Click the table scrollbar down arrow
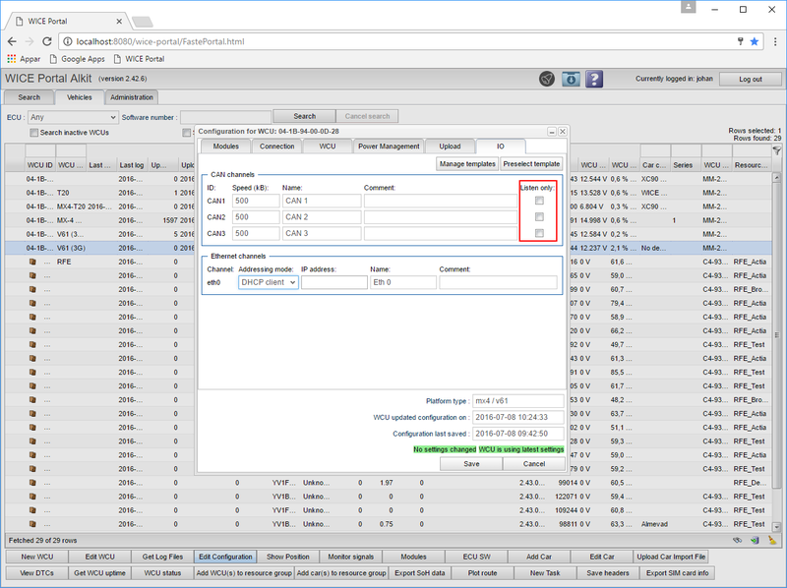This screenshot has width=787, height=588. (776, 527)
